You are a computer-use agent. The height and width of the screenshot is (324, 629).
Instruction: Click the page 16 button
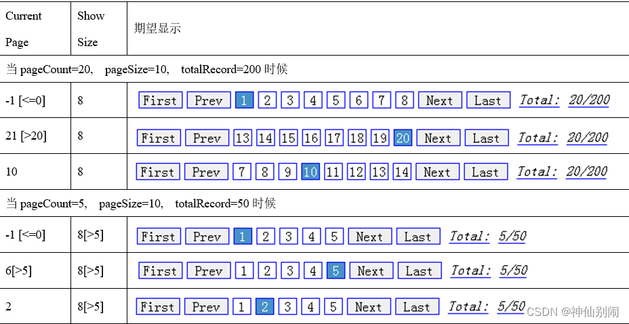click(311, 138)
